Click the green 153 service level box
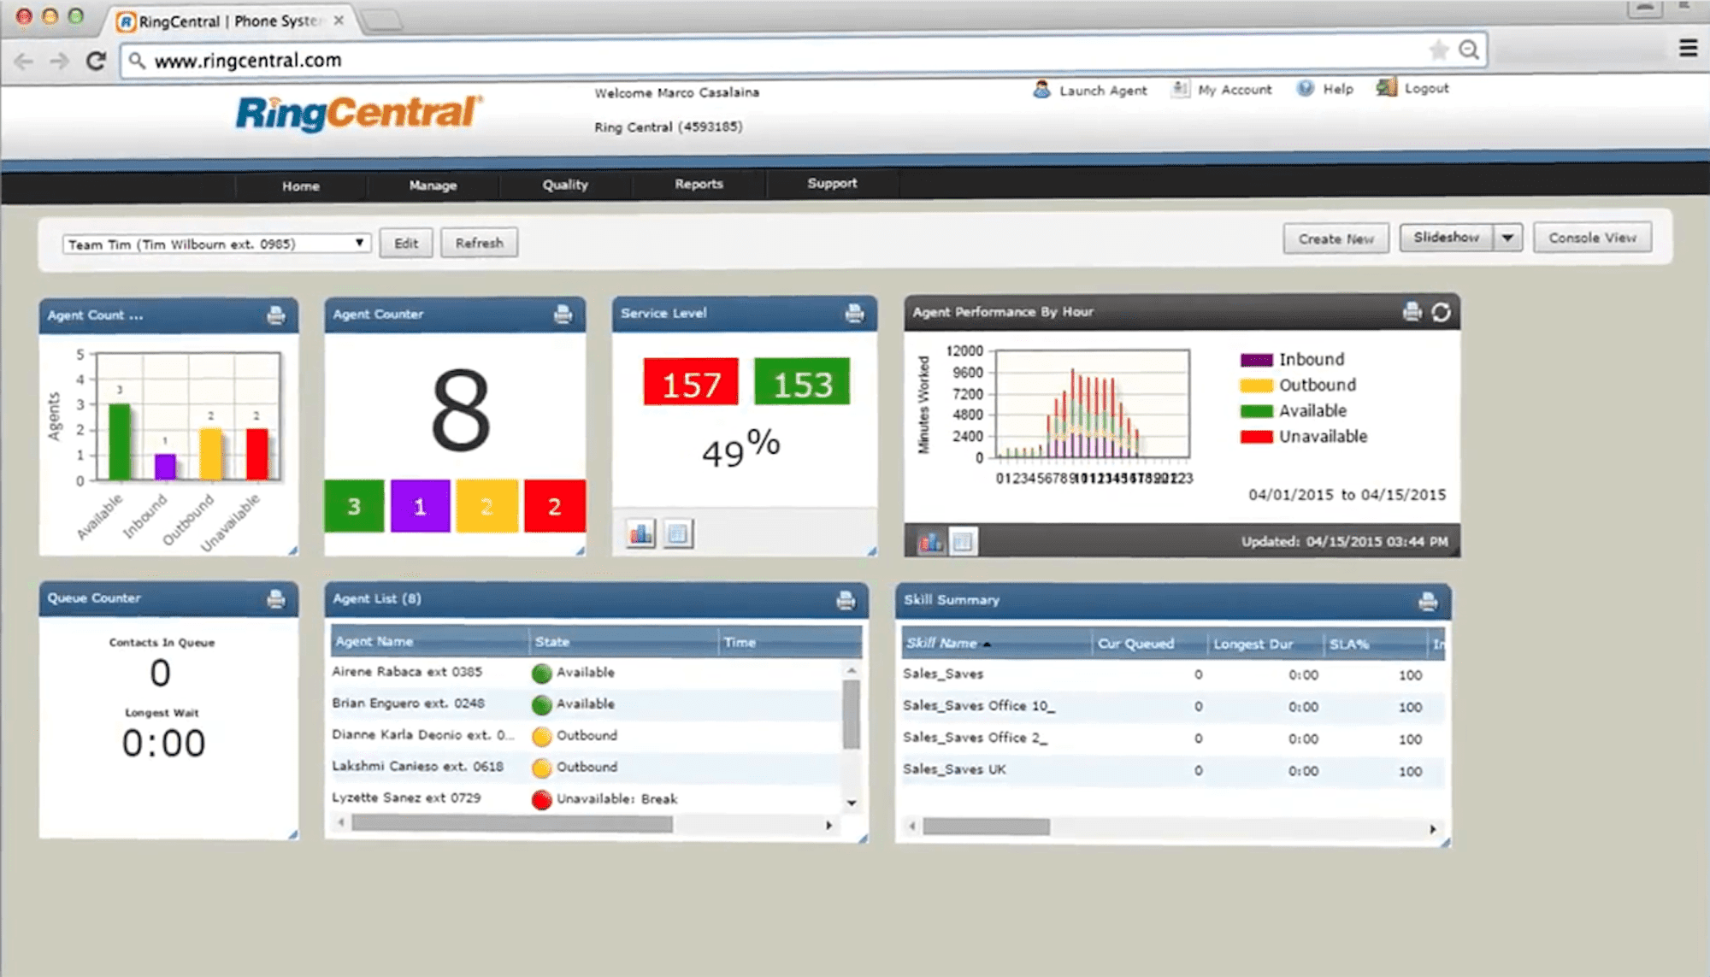The height and width of the screenshot is (977, 1710). coord(802,381)
